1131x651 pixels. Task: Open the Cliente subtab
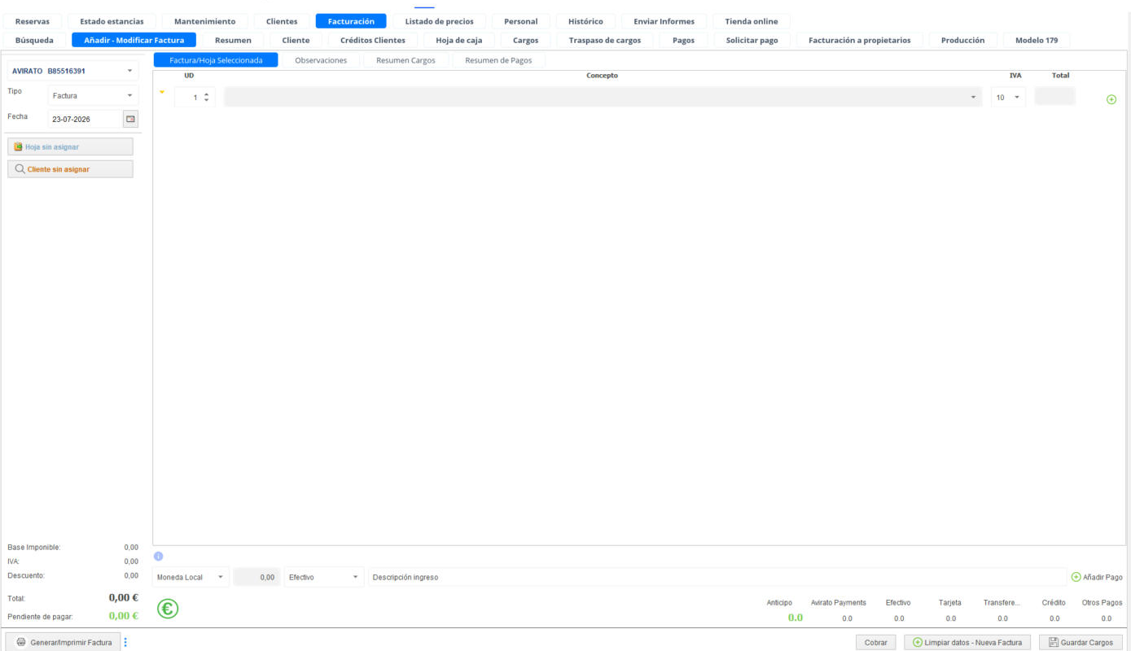coord(296,40)
